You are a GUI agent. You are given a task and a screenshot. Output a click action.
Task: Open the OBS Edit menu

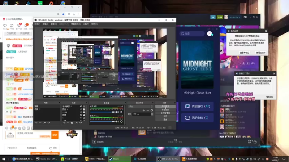click(46, 24)
